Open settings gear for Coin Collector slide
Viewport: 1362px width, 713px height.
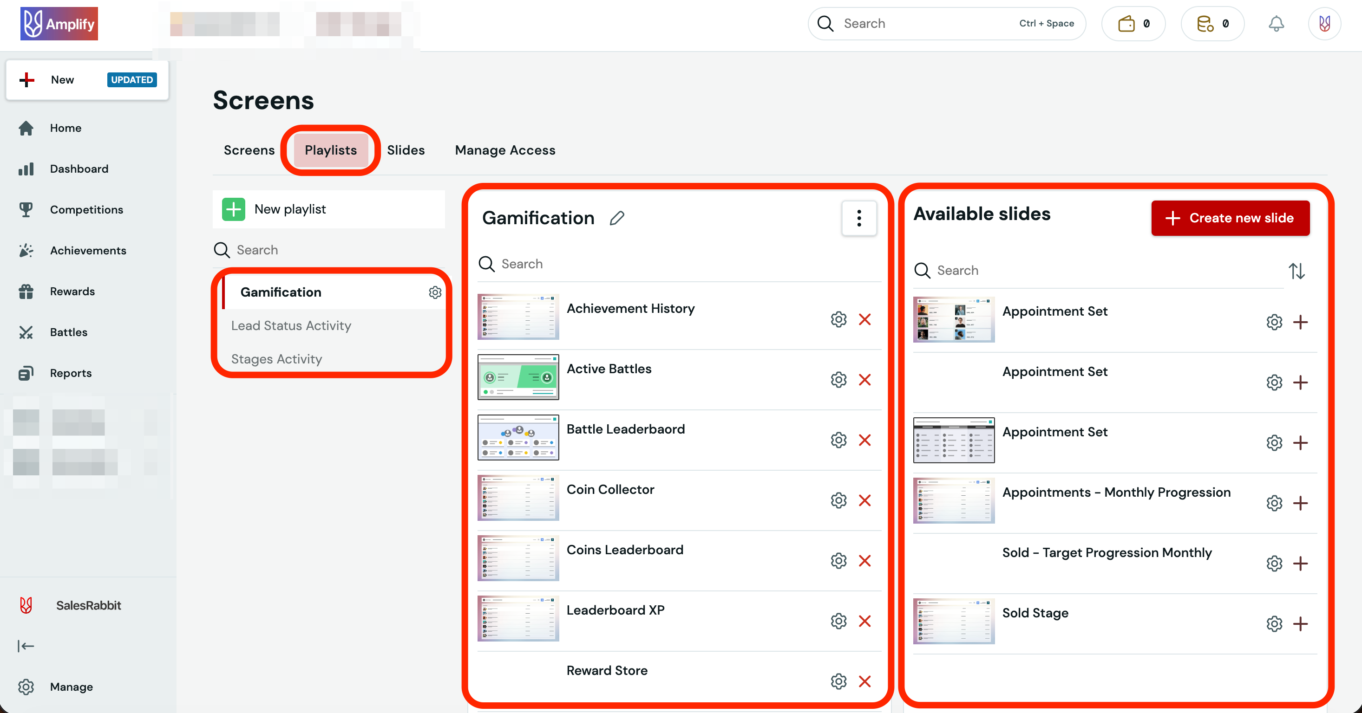(838, 500)
